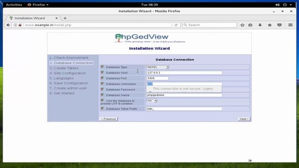Select step 2 Database Connection
This screenshot has width=299, height=168.
71,63
